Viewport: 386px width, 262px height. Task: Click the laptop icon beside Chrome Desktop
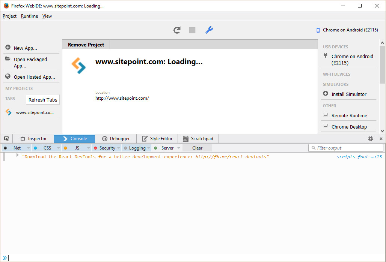click(326, 126)
